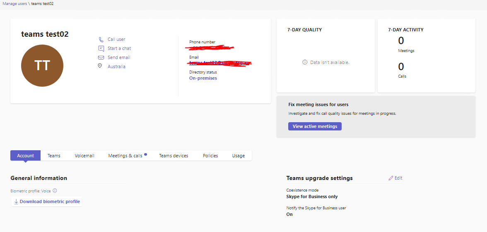Open the Account tab
Image resolution: width=487 pixels, height=232 pixels.
tap(26, 156)
